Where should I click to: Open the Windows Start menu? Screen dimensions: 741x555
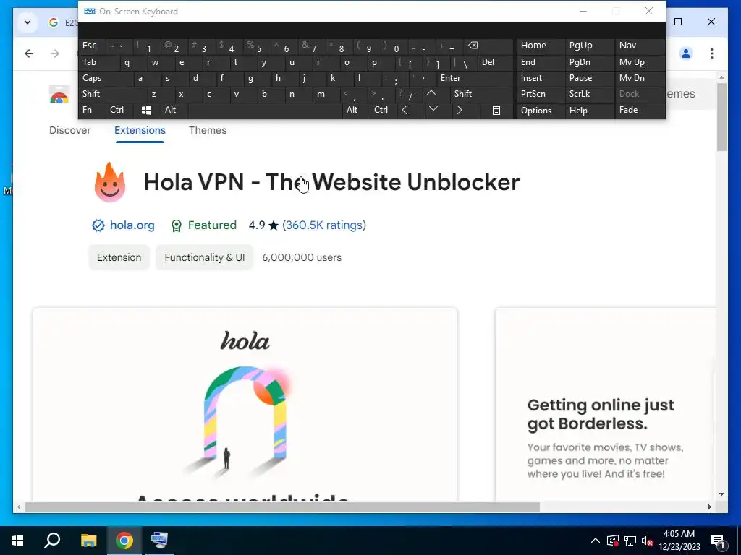click(17, 541)
